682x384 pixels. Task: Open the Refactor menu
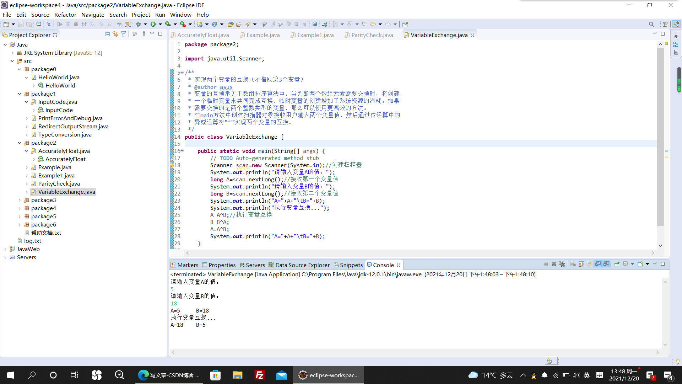point(65,15)
